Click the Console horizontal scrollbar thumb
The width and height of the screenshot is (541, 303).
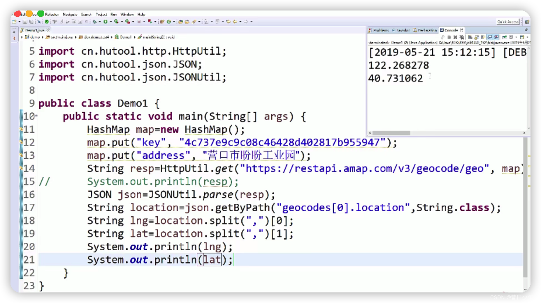click(x=391, y=133)
